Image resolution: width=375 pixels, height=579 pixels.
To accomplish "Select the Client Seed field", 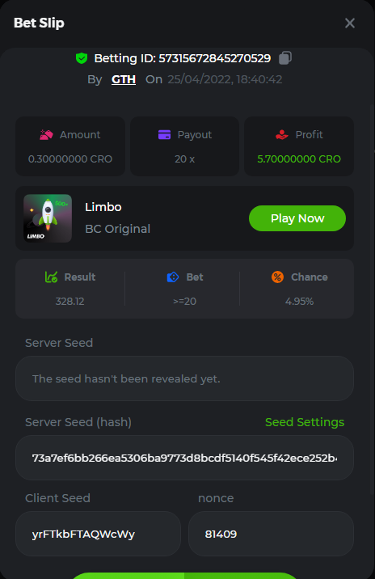I will [98, 534].
